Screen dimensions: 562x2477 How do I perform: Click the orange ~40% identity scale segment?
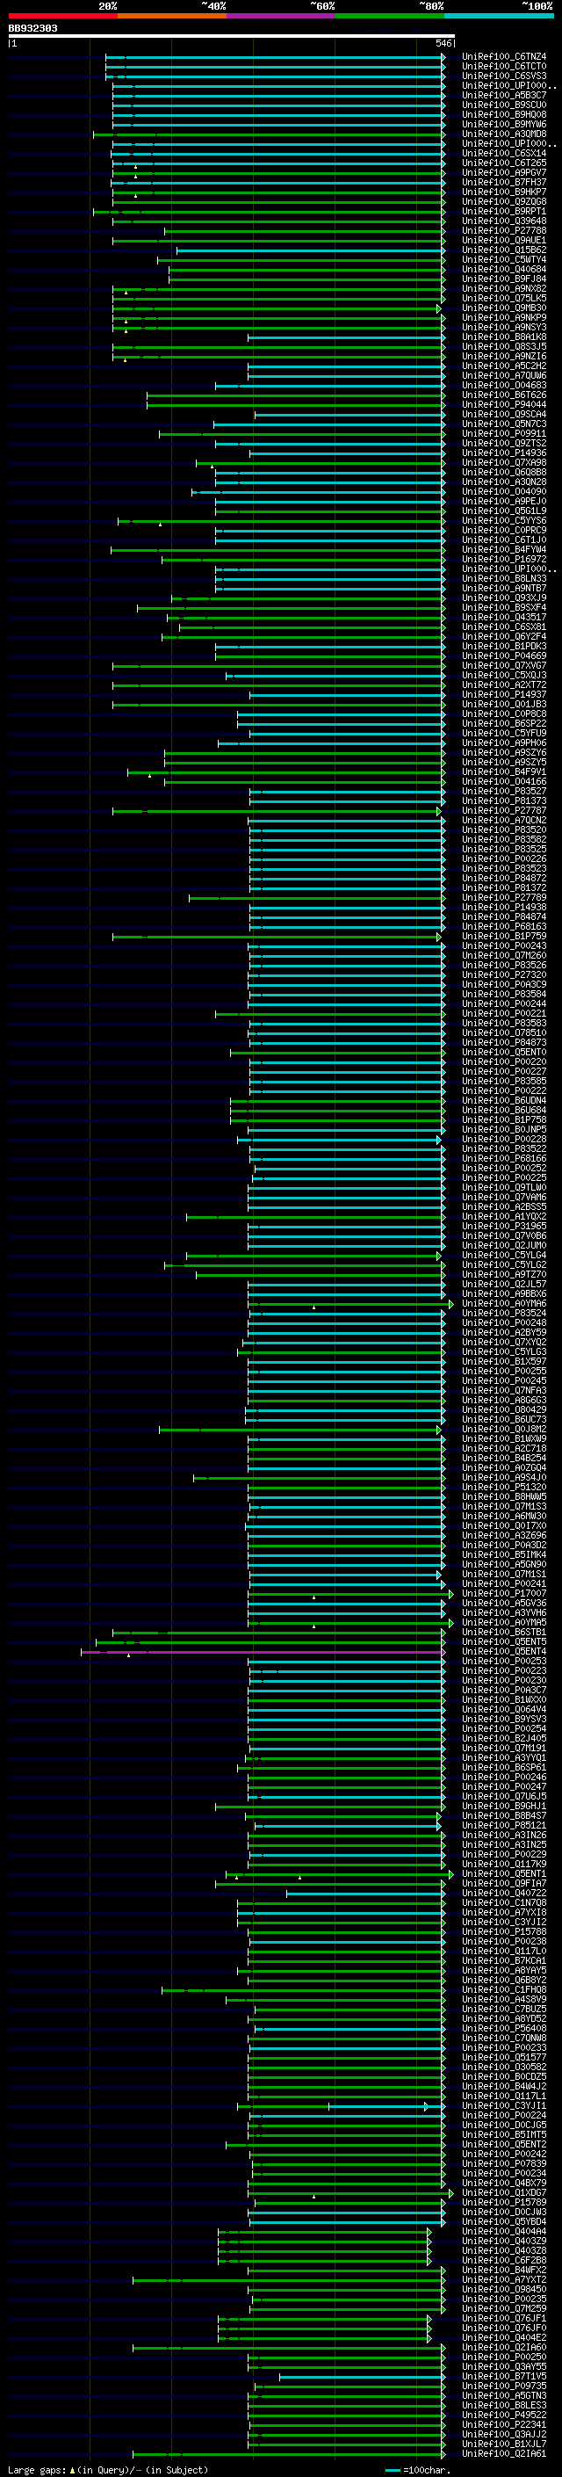(172, 16)
